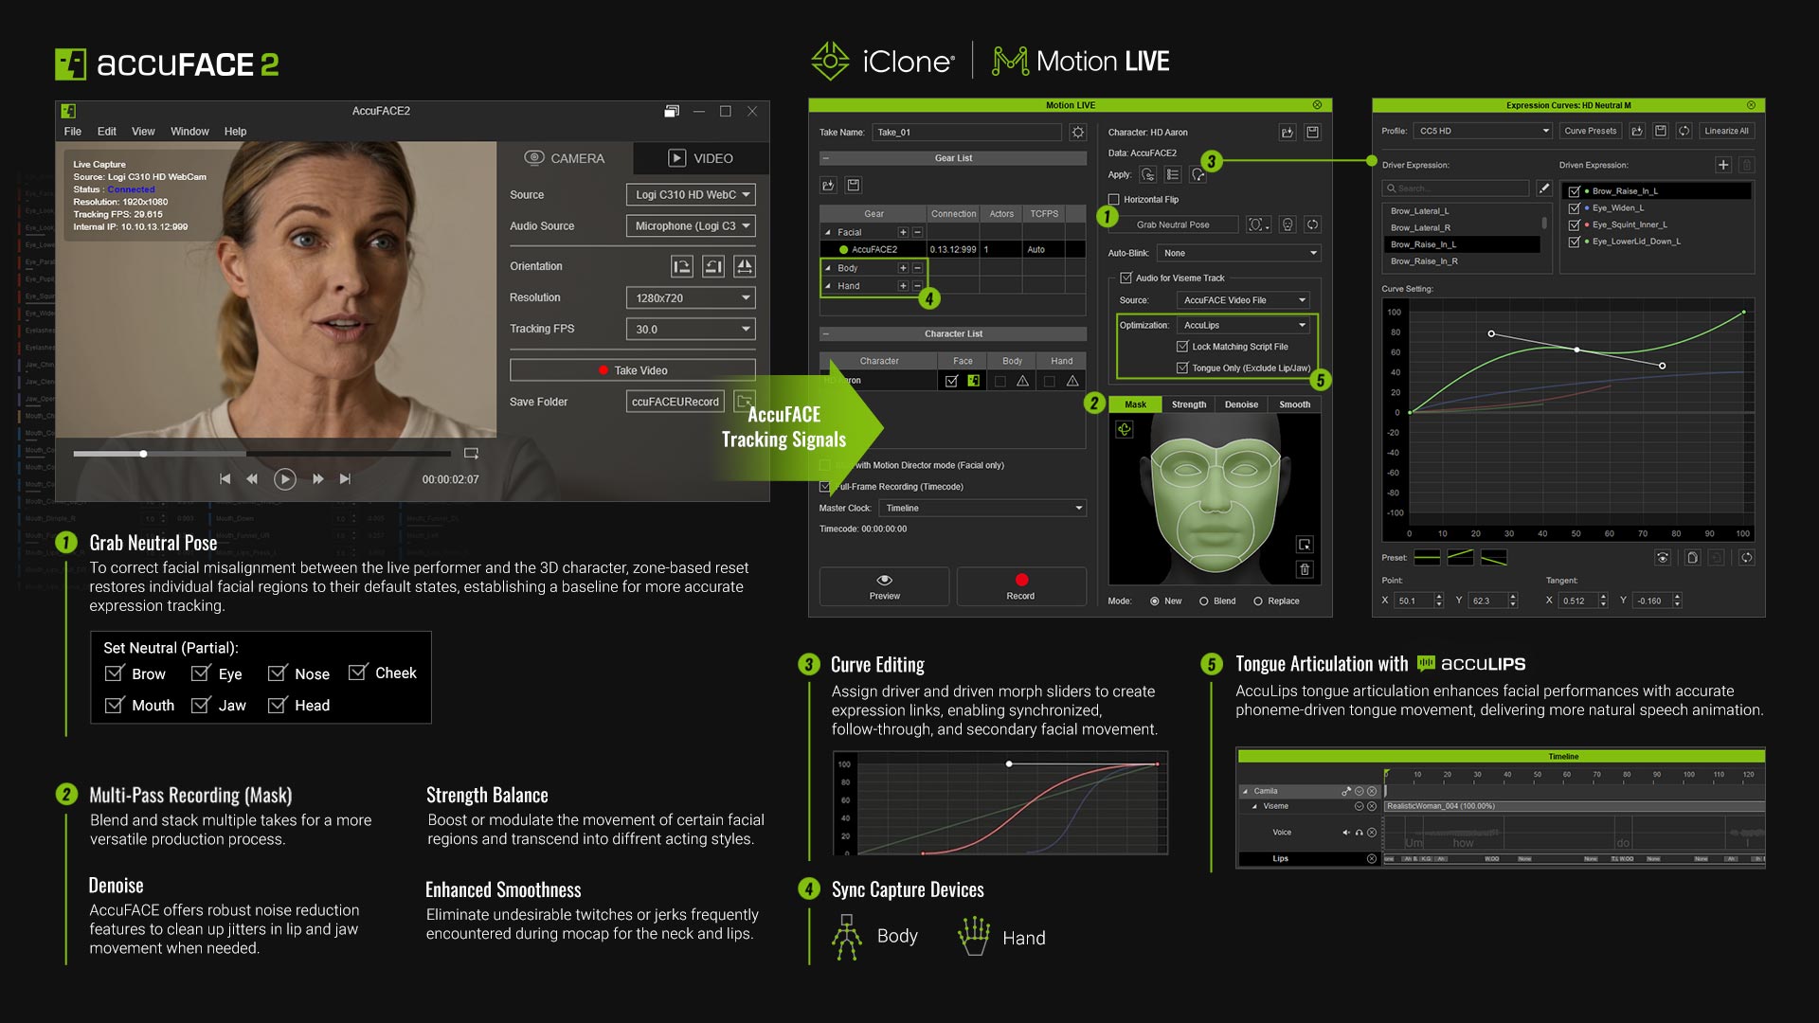
Task: Click copy curve icon below graph
Action: tap(1693, 558)
